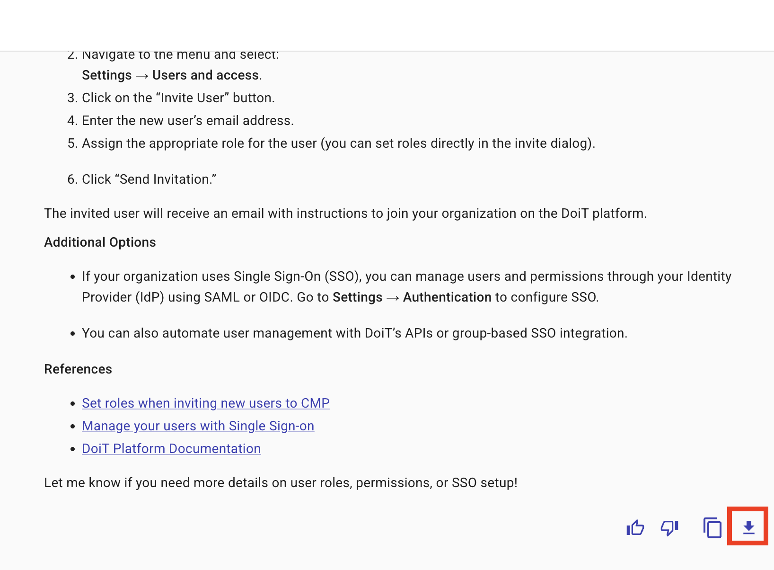
Task: Copy the answer with the copy icon
Action: (x=711, y=527)
